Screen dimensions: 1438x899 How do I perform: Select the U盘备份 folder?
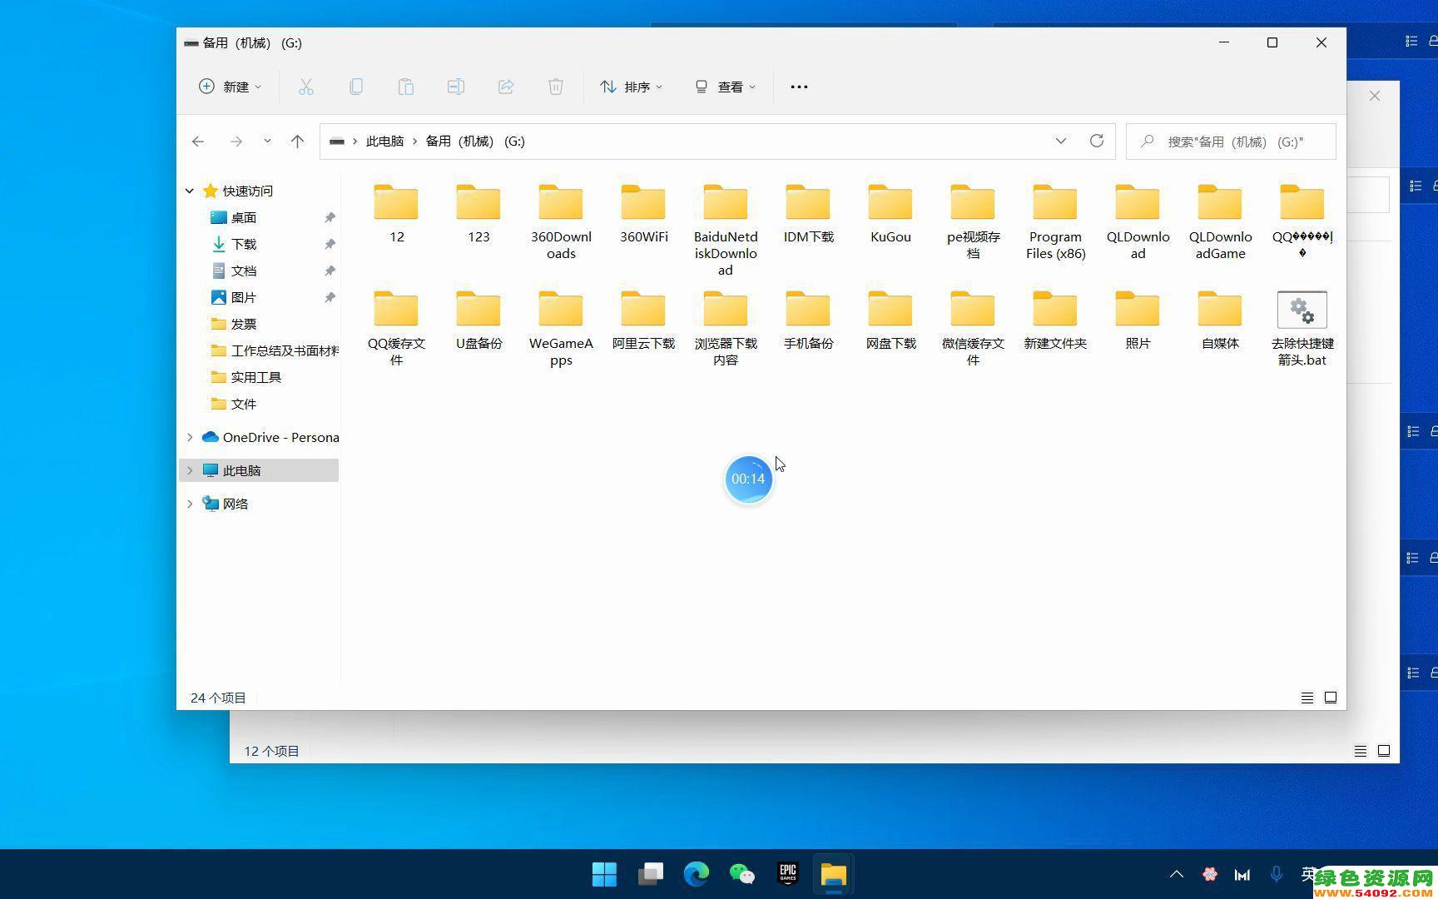479,320
